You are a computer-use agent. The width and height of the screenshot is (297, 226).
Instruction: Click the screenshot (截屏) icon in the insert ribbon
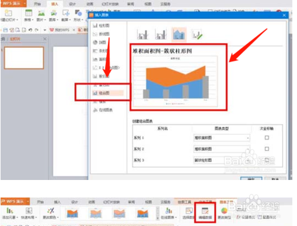click(x=66, y=13)
